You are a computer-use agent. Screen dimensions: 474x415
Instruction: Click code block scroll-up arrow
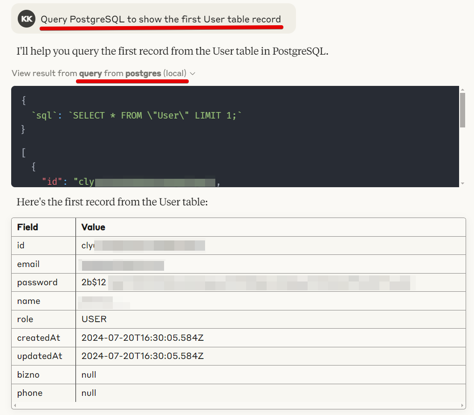point(462,90)
